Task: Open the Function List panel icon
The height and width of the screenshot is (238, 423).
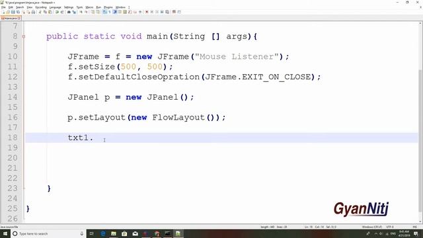Action: pyautogui.click(x=130, y=12)
